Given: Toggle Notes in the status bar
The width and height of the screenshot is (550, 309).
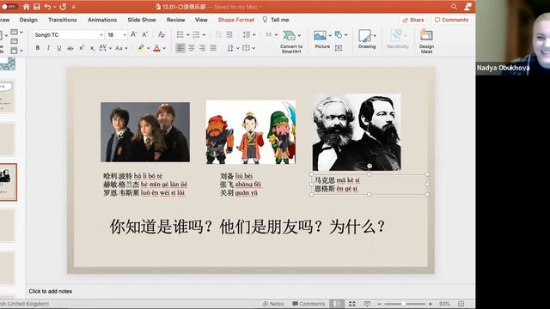Looking at the screenshot, I should point(273,304).
